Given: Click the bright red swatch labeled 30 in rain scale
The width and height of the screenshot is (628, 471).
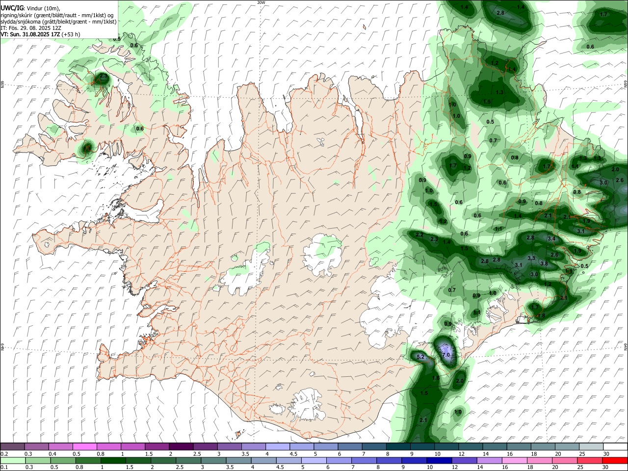Looking at the screenshot, I should [614, 460].
